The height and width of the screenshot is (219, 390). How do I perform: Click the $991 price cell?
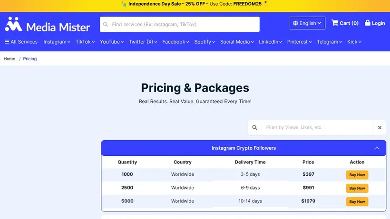click(308, 188)
